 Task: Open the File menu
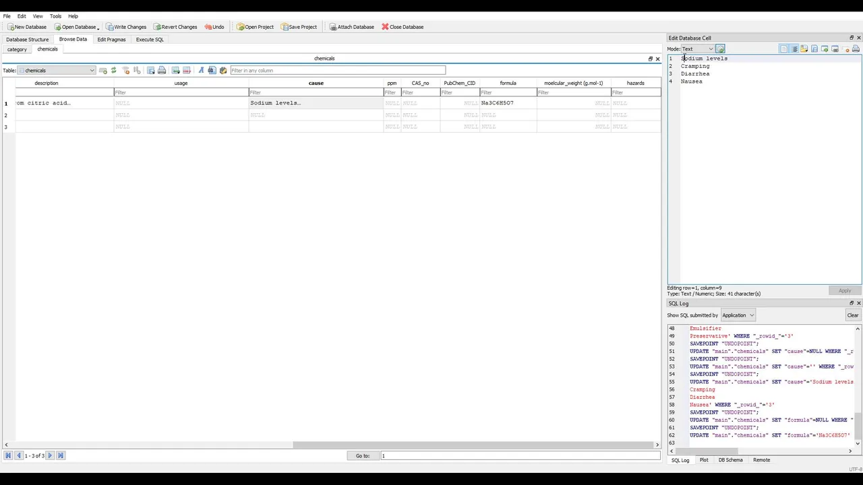click(x=7, y=16)
